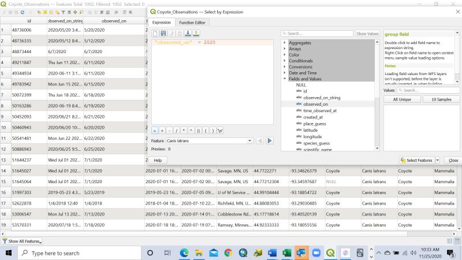This screenshot has height=260, width=462.
Task: Go to next feature preview arrow
Action: (x=269, y=140)
